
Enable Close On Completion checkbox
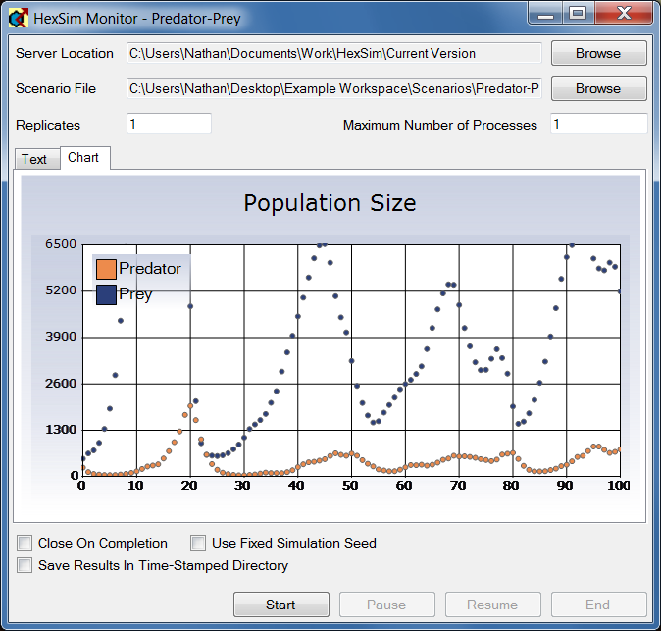25,543
